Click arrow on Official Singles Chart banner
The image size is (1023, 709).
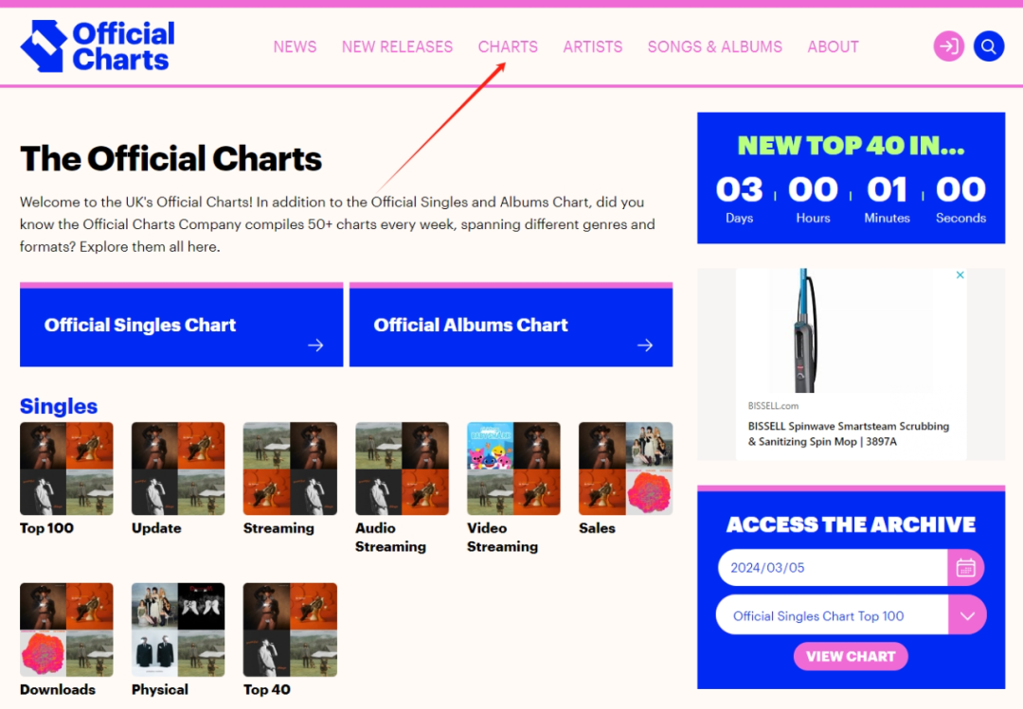pos(315,346)
